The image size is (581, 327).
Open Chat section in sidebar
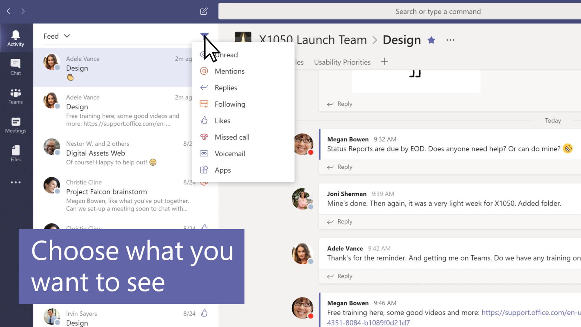(x=15, y=67)
